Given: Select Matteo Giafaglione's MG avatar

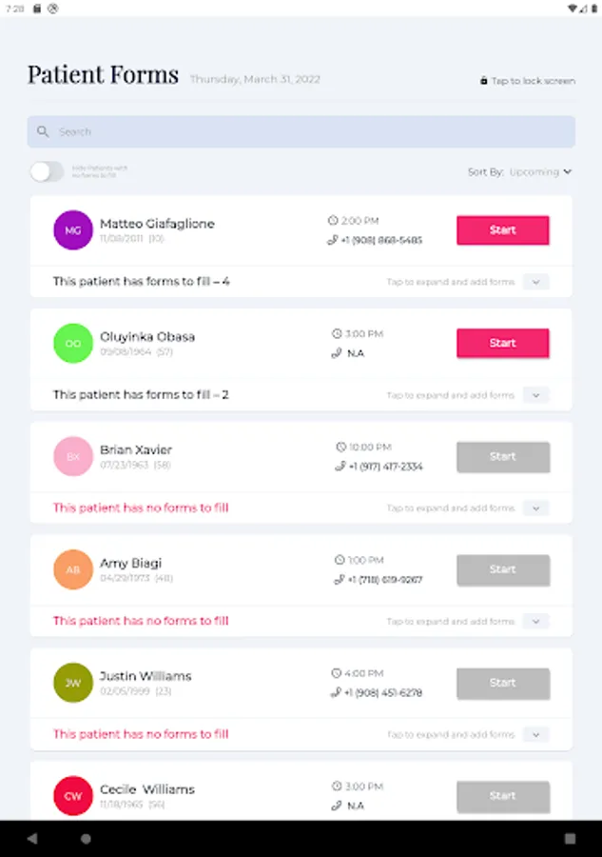Looking at the screenshot, I should [73, 230].
